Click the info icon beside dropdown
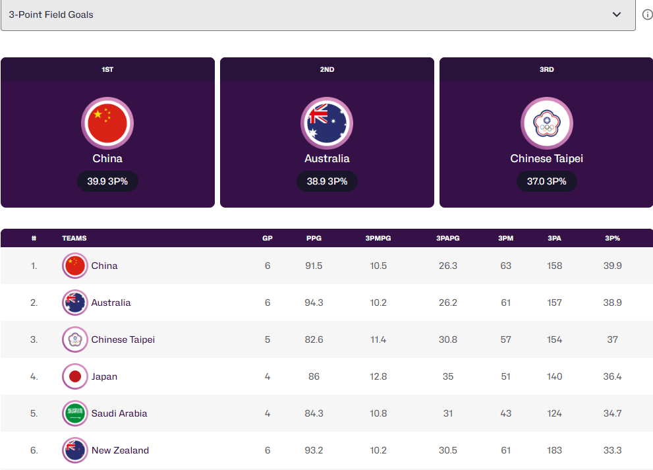653x470 pixels. pos(647,15)
